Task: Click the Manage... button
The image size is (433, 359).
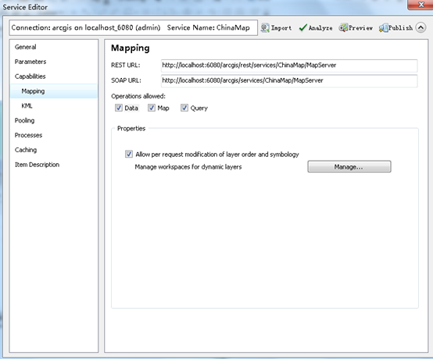Action: coord(349,167)
